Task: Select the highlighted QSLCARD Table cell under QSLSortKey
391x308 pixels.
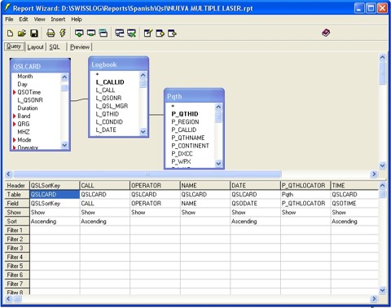Action: tap(55, 195)
